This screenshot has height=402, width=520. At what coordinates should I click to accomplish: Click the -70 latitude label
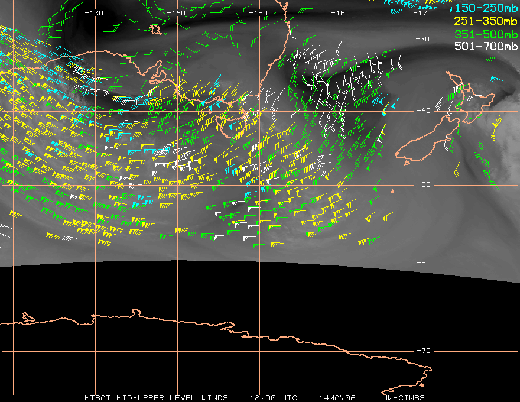(x=424, y=351)
